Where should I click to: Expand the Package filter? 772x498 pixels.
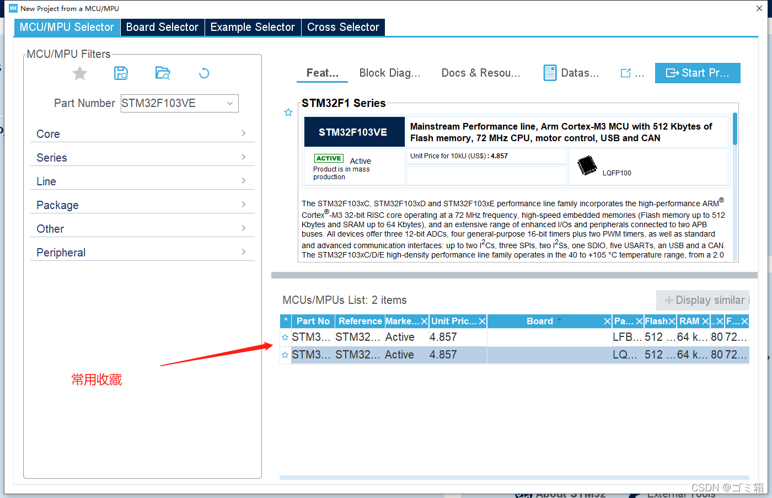coord(142,205)
